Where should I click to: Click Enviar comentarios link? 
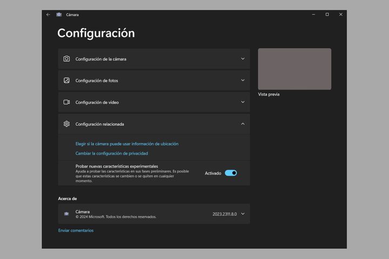76,230
